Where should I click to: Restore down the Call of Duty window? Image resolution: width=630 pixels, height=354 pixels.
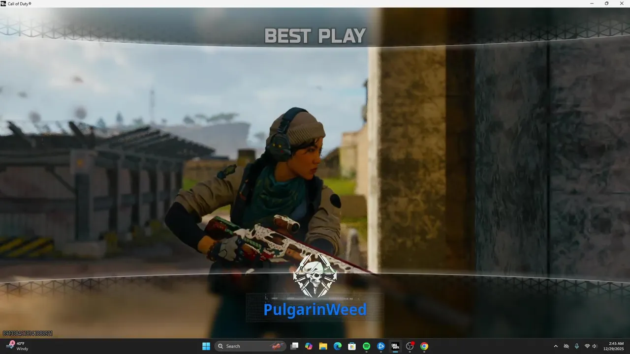tap(606, 3)
